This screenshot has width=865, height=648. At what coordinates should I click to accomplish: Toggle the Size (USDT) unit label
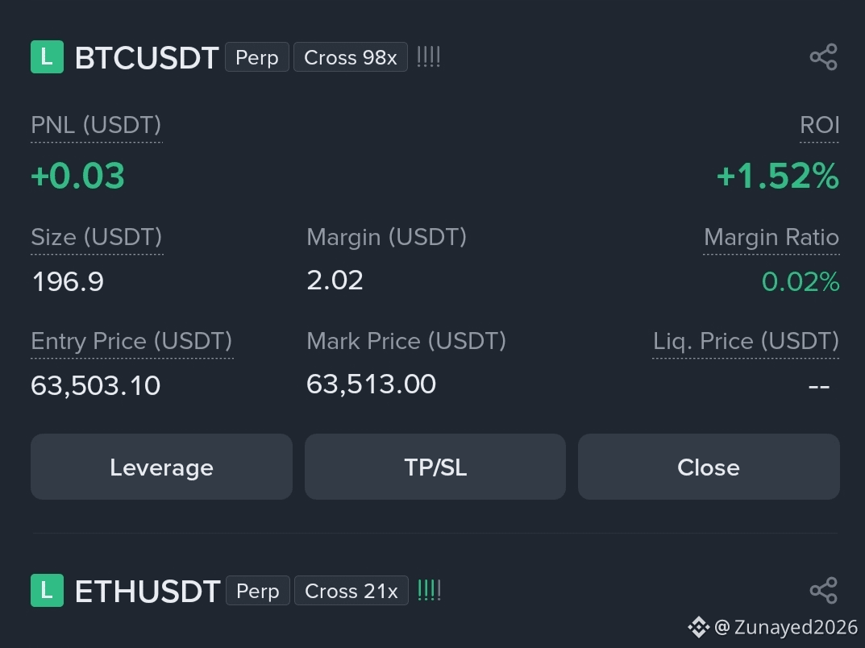tap(97, 238)
